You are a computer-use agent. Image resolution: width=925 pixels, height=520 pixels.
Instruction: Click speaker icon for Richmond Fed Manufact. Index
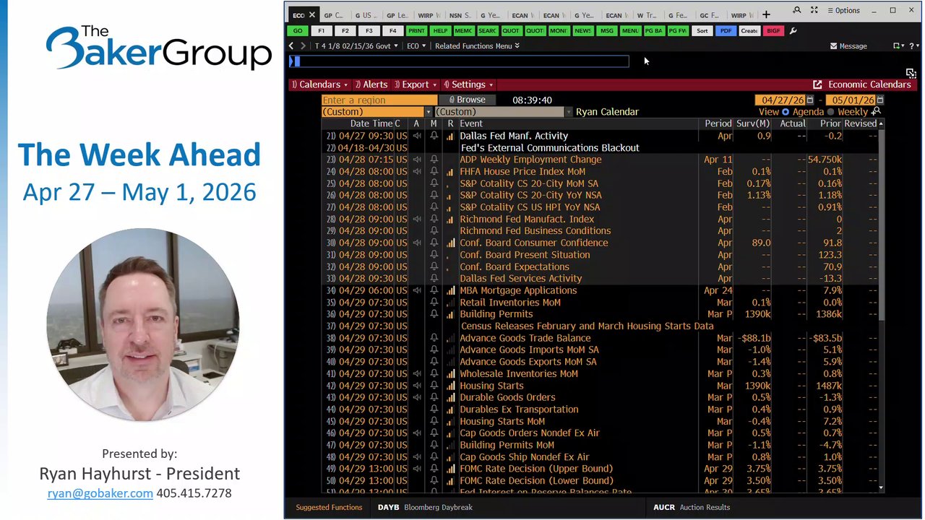click(x=417, y=219)
